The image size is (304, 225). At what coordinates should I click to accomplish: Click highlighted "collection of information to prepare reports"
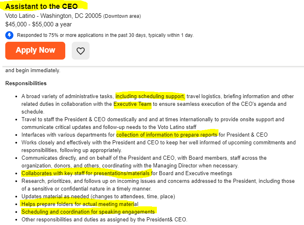coord(167,135)
